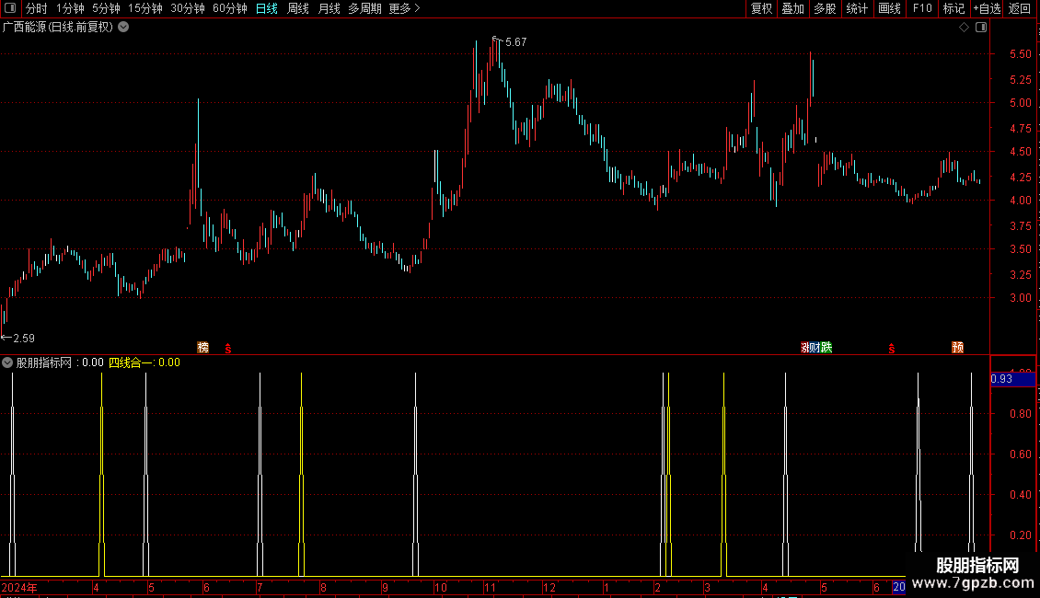Switch to 周线 weekly chart
The height and width of the screenshot is (598, 1040).
point(298,8)
